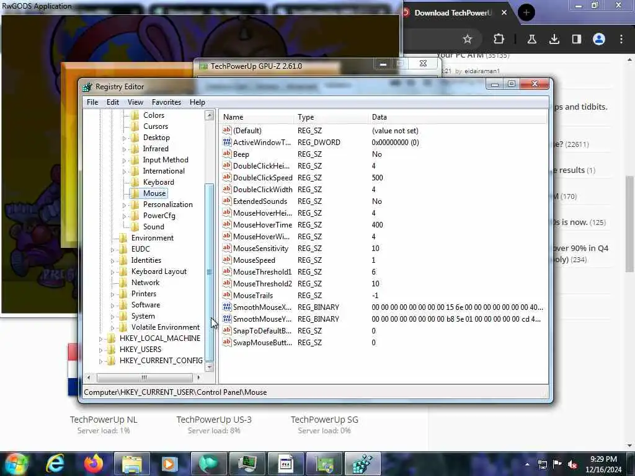
Task: Select the Sound key folder icon
Action: pyautogui.click(x=135, y=227)
